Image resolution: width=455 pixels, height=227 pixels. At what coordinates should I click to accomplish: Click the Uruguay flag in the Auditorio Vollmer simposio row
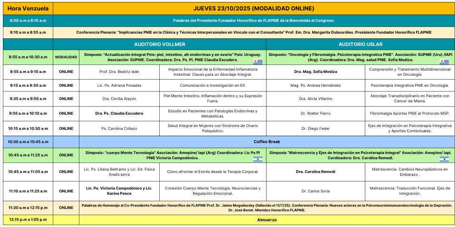[x=258, y=62]
